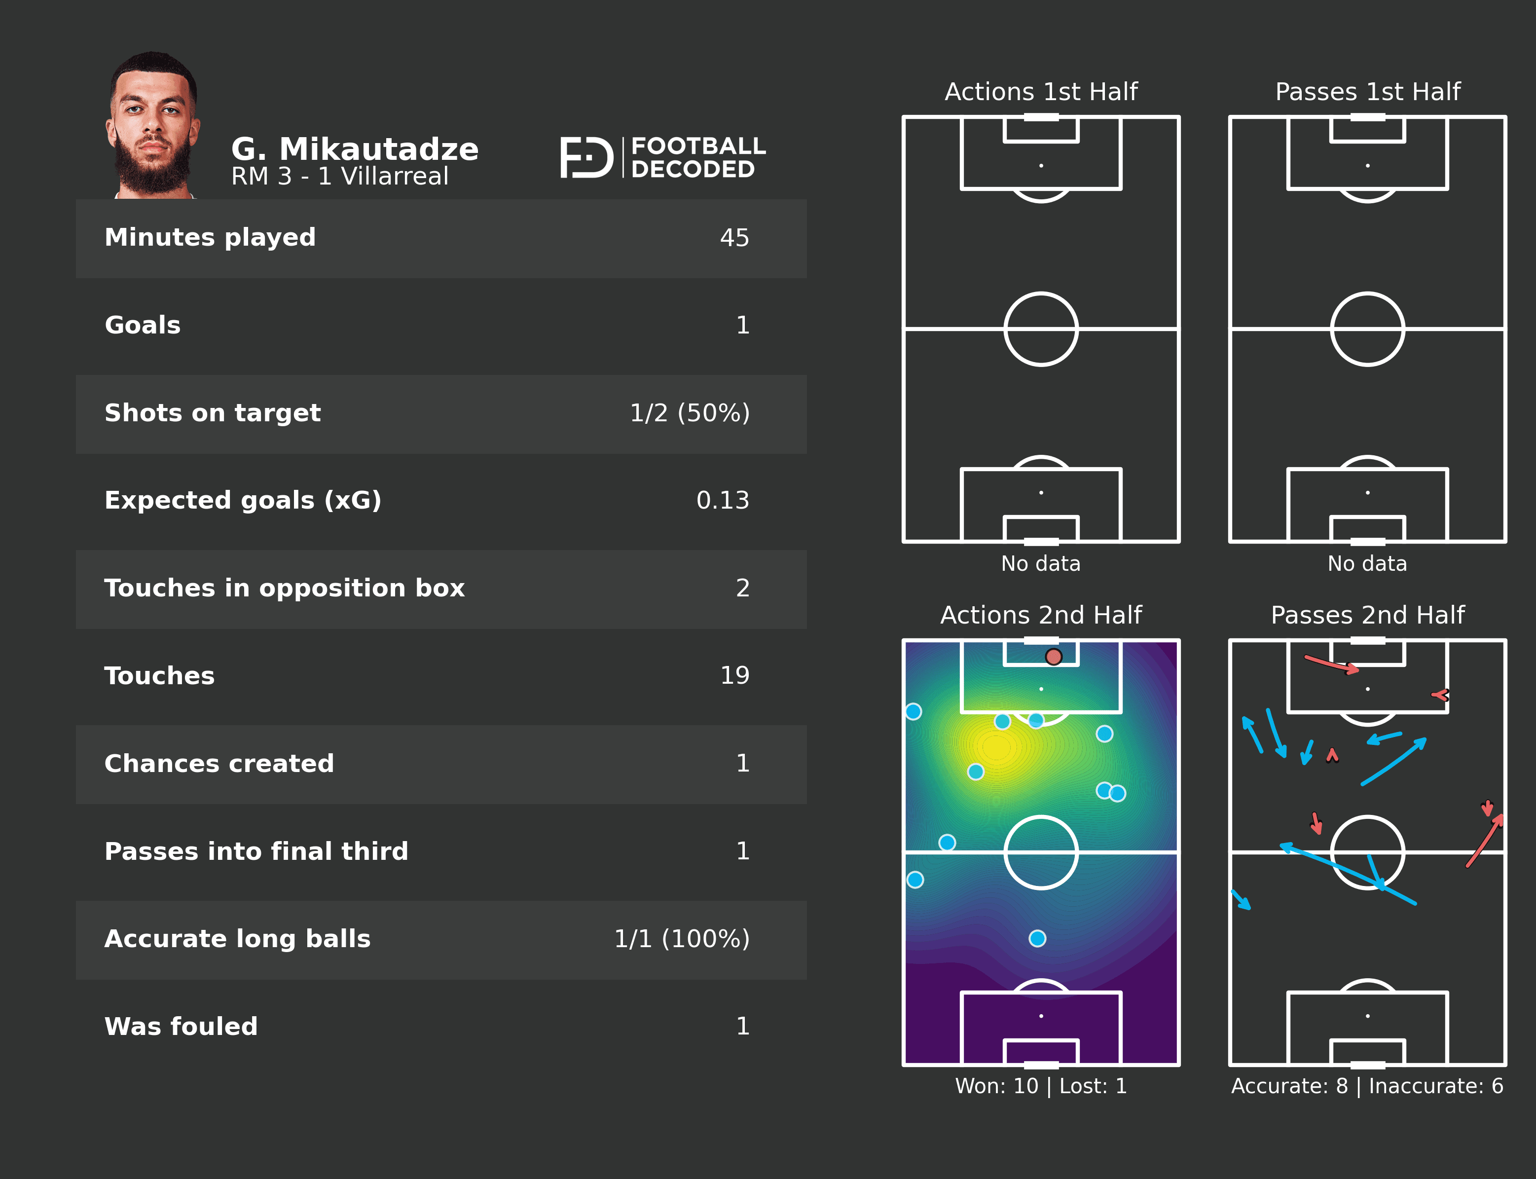Select the Actions 1st Half title
The image size is (1536, 1179).
(x=1041, y=92)
